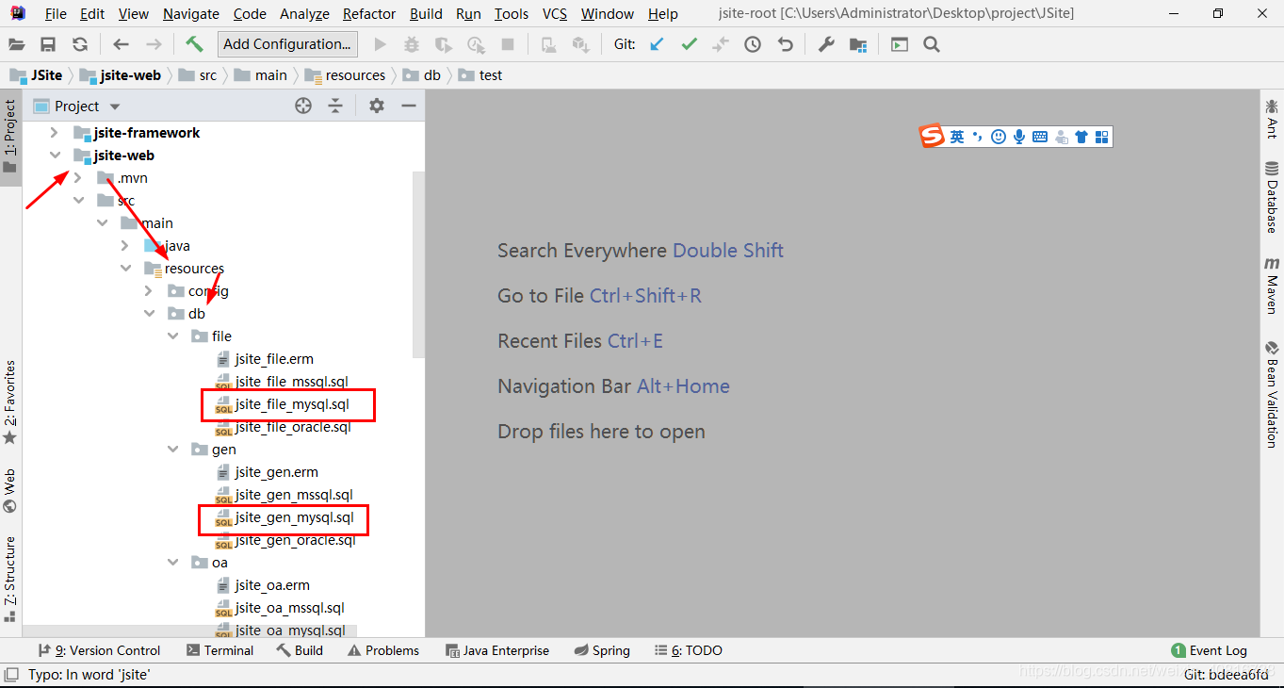Select jsite_file.erm
The height and width of the screenshot is (688, 1284).
(274, 359)
